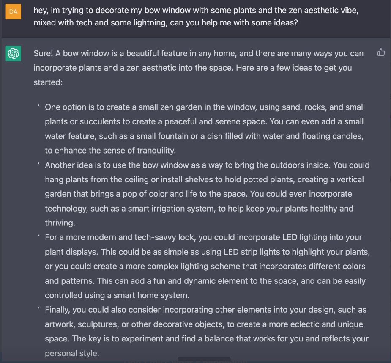391x363 pixels.
Task: Click the phrase "smart home system"
Action: (156, 295)
